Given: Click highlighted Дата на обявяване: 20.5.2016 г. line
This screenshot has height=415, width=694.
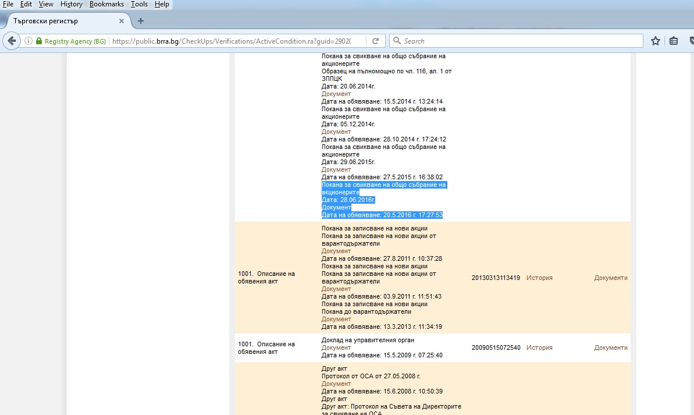Looking at the screenshot, I should click(382, 215).
